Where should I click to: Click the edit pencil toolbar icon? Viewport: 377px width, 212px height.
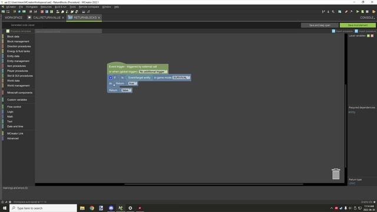pyautogui.click(x=346, y=12)
